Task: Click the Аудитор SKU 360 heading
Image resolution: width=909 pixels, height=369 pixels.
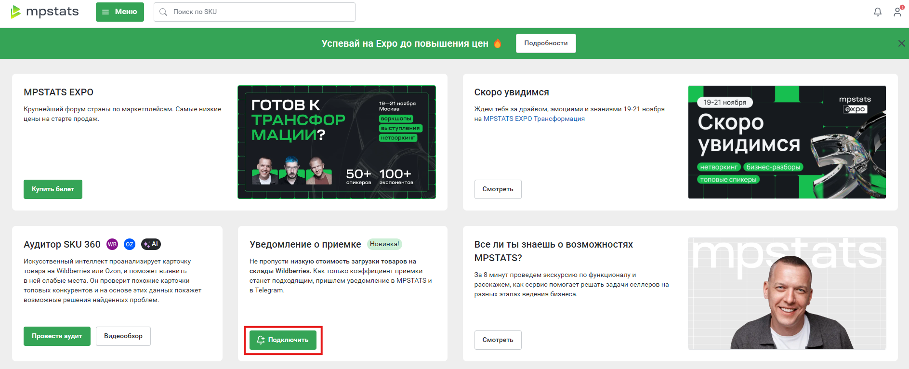Action: point(62,244)
